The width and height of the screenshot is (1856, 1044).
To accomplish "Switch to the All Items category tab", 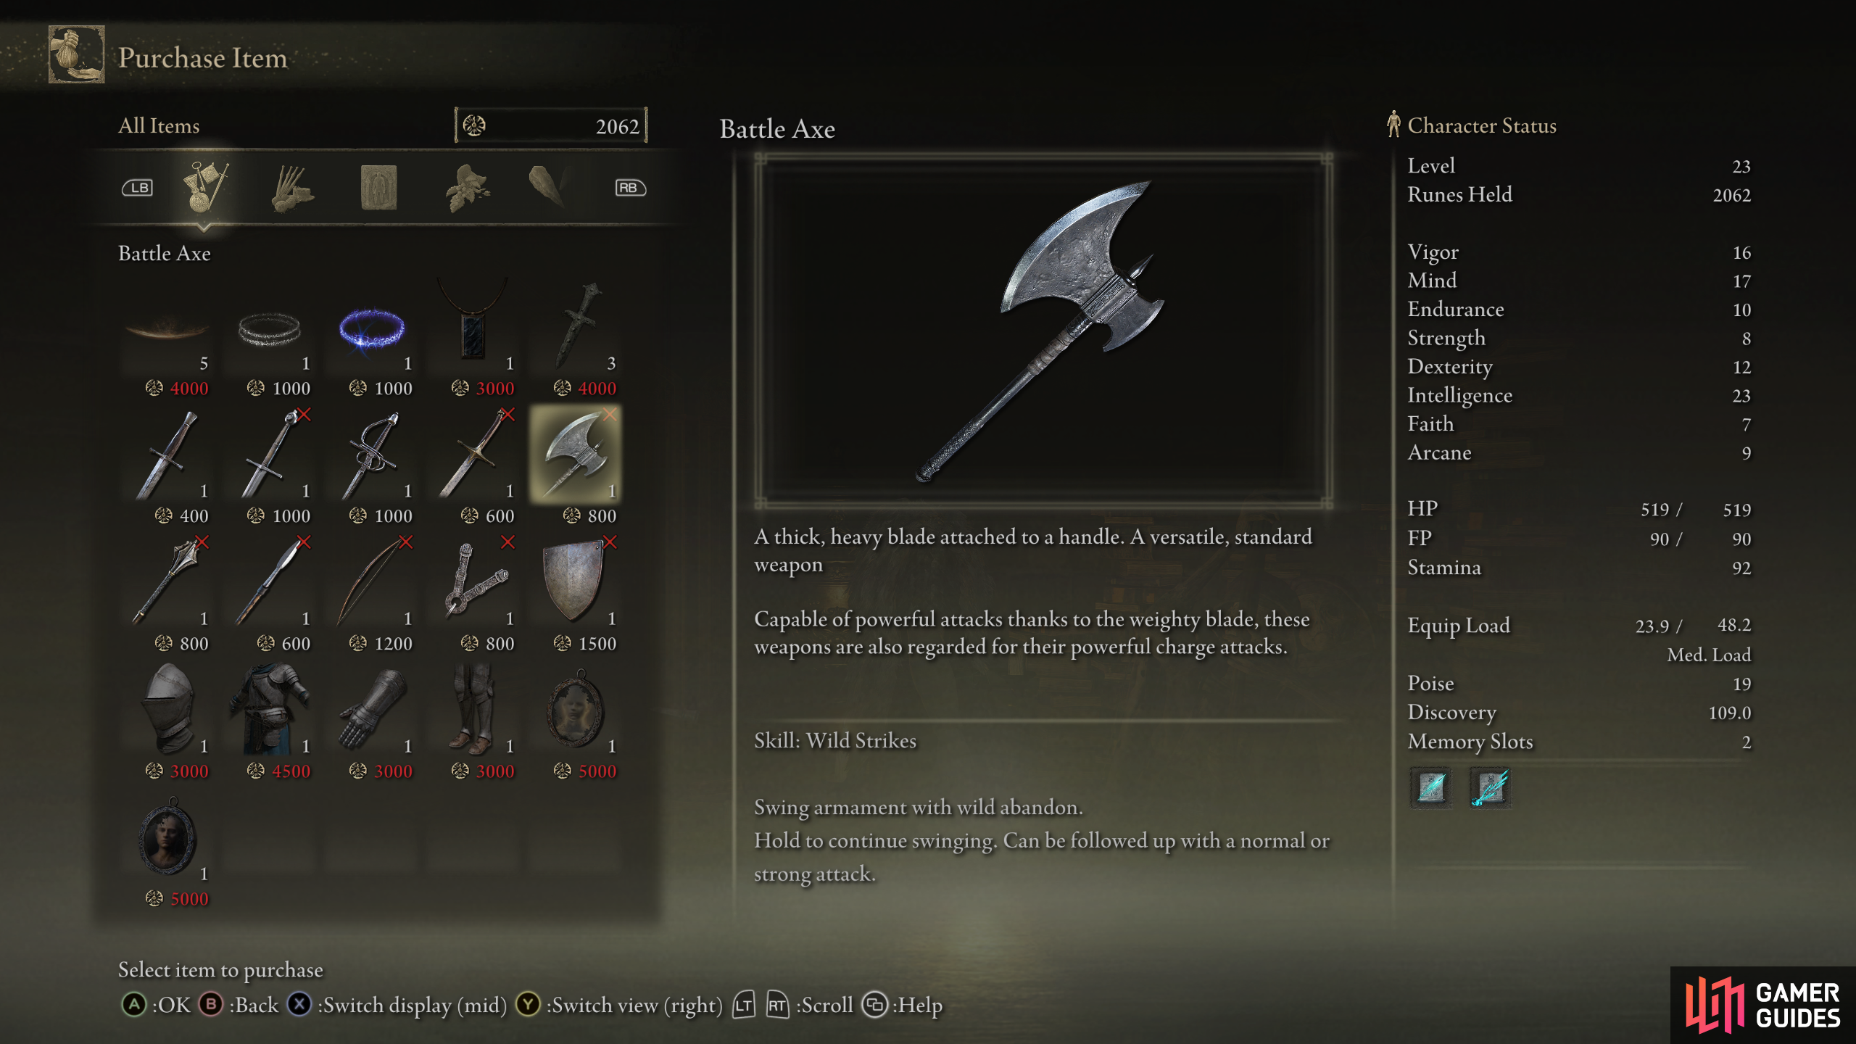I will click(205, 187).
